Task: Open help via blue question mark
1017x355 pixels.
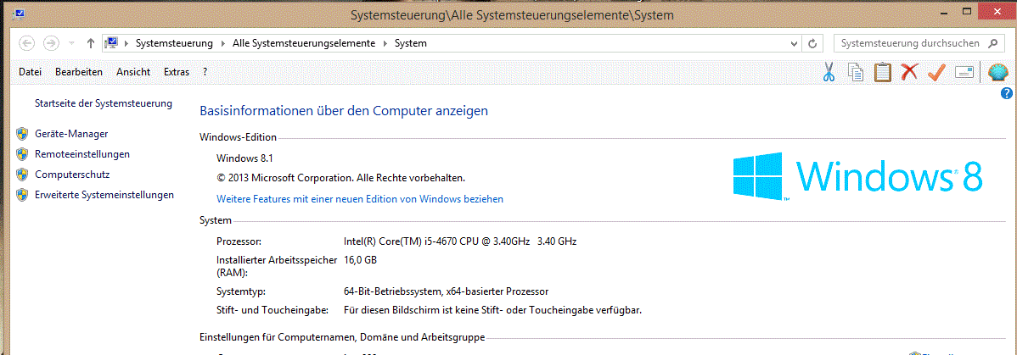Action: [1008, 93]
